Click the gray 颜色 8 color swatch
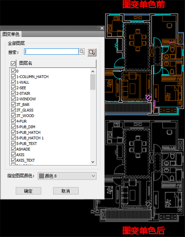Screen dimensions: 185x237 click(41, 176)
